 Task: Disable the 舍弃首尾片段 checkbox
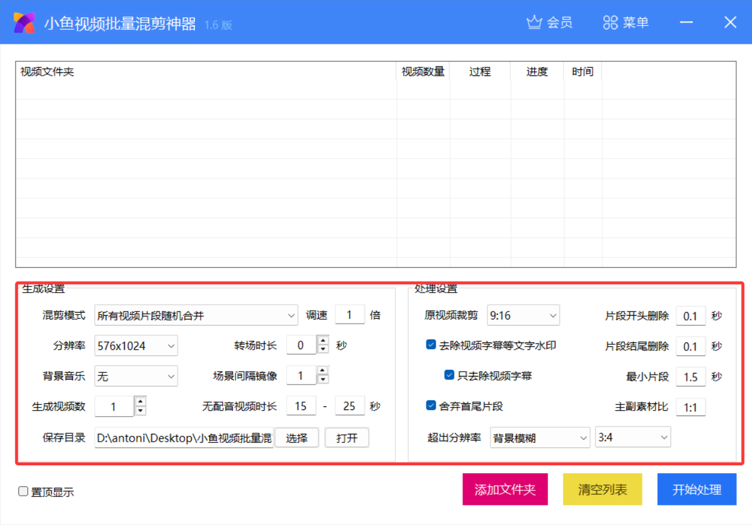coord(431,405)
